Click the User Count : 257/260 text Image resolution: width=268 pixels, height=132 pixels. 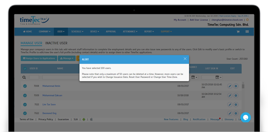tap(237, 59)
